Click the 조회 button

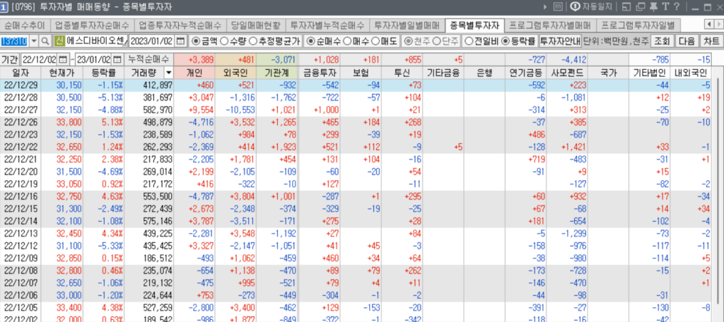662,41
